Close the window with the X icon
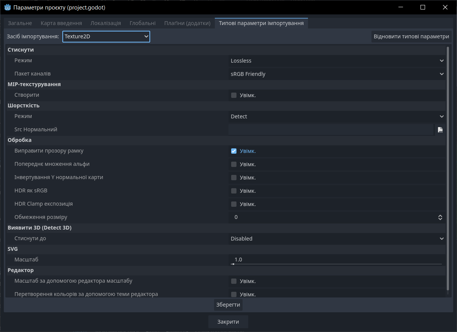Screen dimensions: 457x332 445,7
